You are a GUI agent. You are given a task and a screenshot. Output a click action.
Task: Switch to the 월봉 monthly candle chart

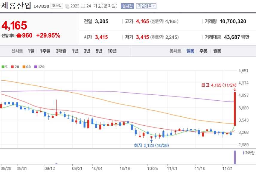pos(217,51)
